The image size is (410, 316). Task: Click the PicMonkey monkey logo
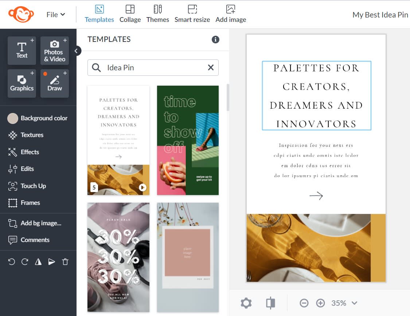point(21,14)
